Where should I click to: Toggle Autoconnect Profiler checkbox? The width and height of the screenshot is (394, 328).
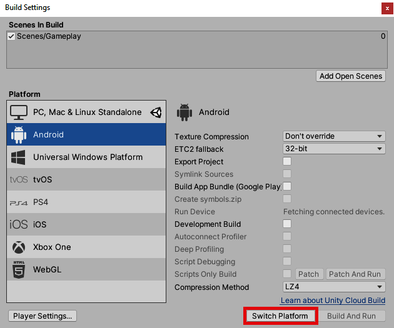[x=287, y=236]
